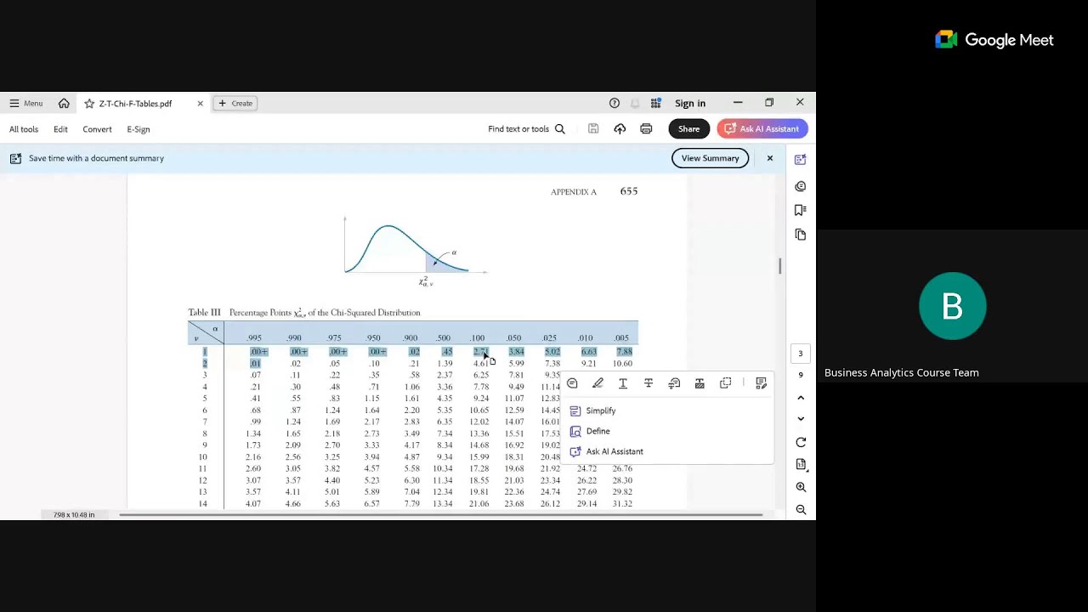Click the Sign in link
1088x612 pixels.
(690, 104)
